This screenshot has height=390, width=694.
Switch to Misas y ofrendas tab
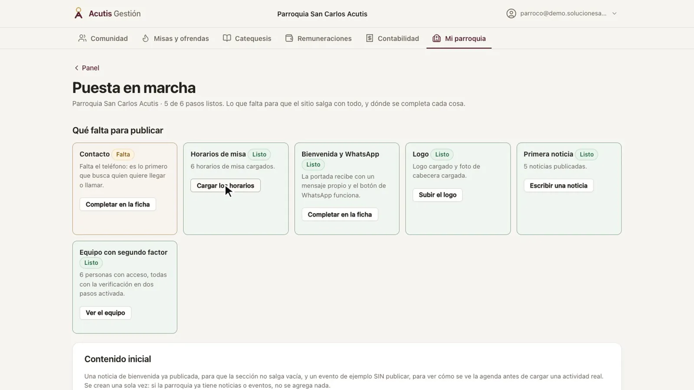tap(175, 38)
